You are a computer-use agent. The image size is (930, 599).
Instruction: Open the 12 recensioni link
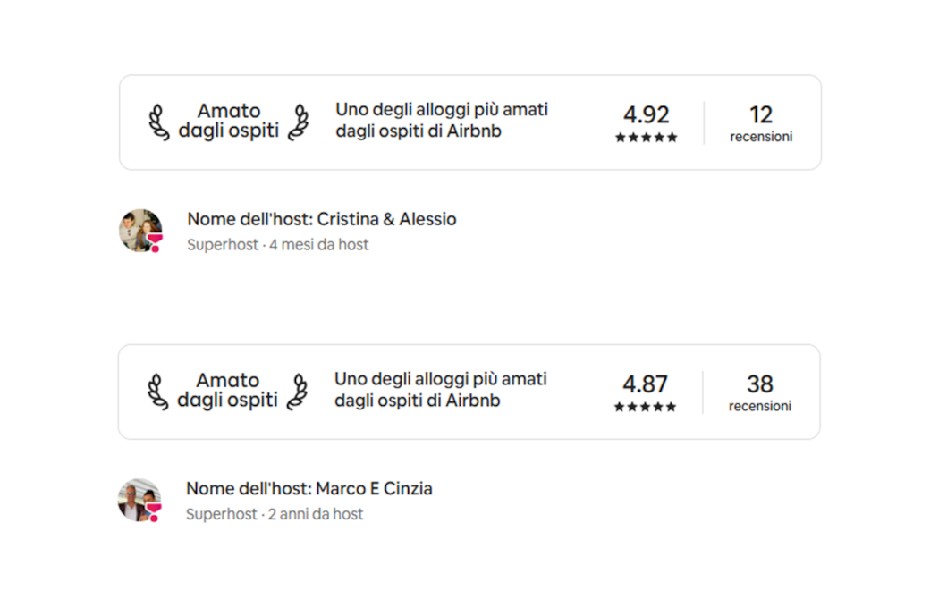point(761,122)
